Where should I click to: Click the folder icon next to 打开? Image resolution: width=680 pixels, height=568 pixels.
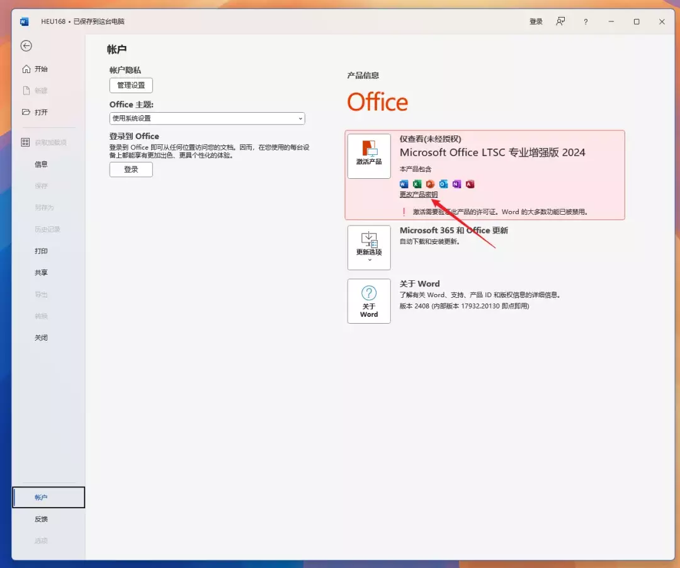26,112
